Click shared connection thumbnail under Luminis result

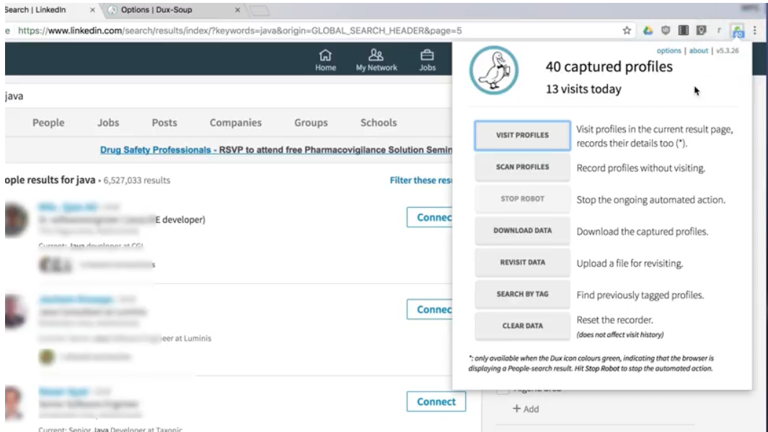coord(47,356)
